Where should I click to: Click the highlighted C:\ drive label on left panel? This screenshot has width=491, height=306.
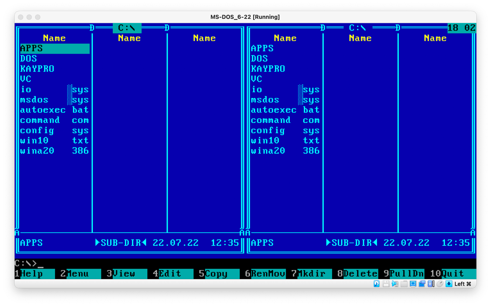127,28
